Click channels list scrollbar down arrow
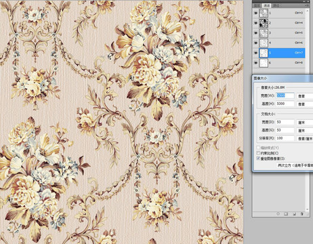Image resolution: width=313 pixels, height=244 pixels. point(307,209)
